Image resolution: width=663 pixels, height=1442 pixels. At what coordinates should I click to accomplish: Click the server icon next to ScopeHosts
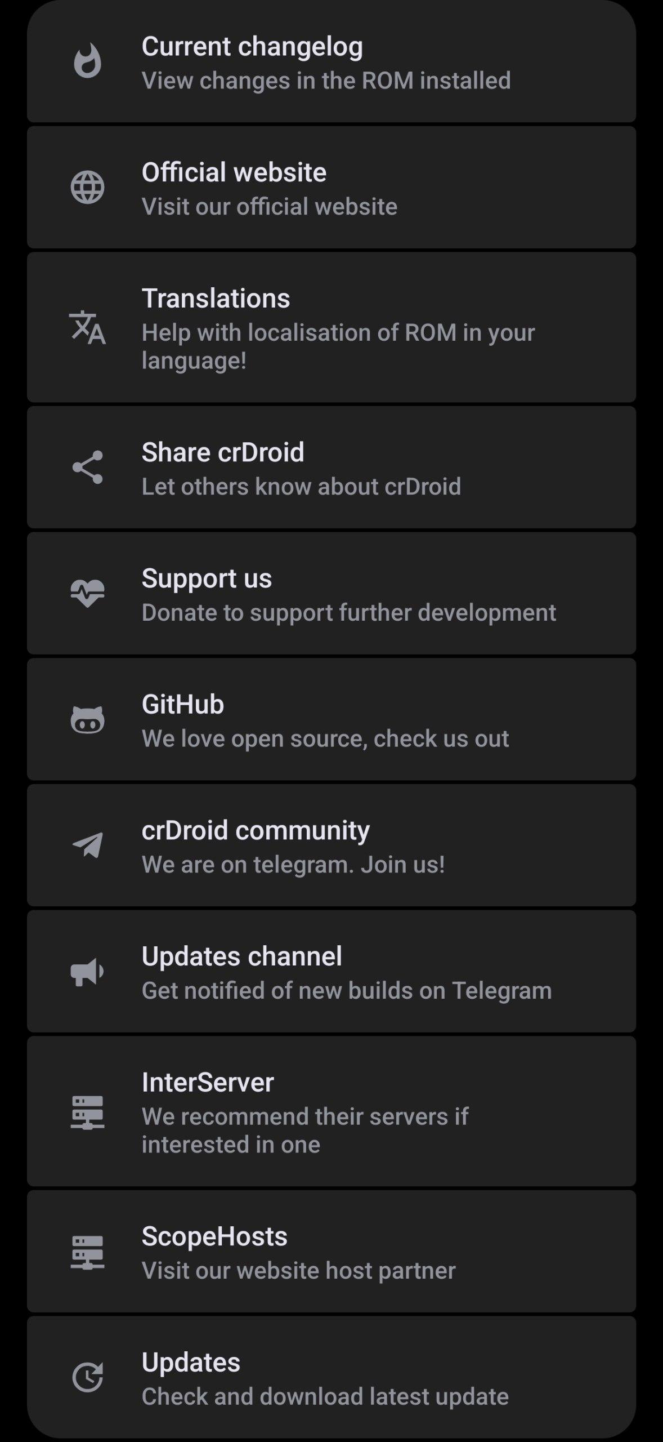tap(87, 1252)
